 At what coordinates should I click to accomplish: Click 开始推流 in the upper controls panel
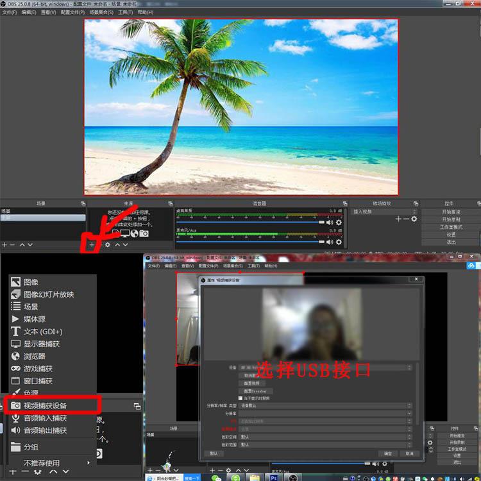coord(451,212)
